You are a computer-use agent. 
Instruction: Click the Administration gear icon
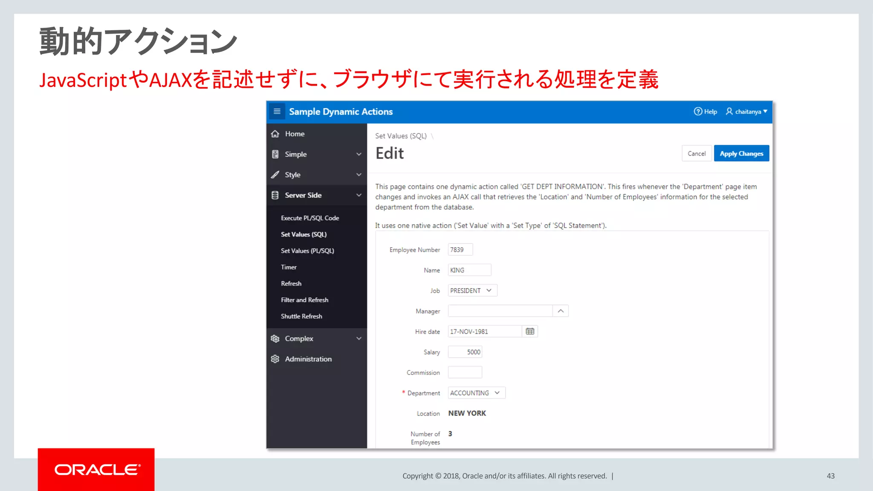pos(275,359)
